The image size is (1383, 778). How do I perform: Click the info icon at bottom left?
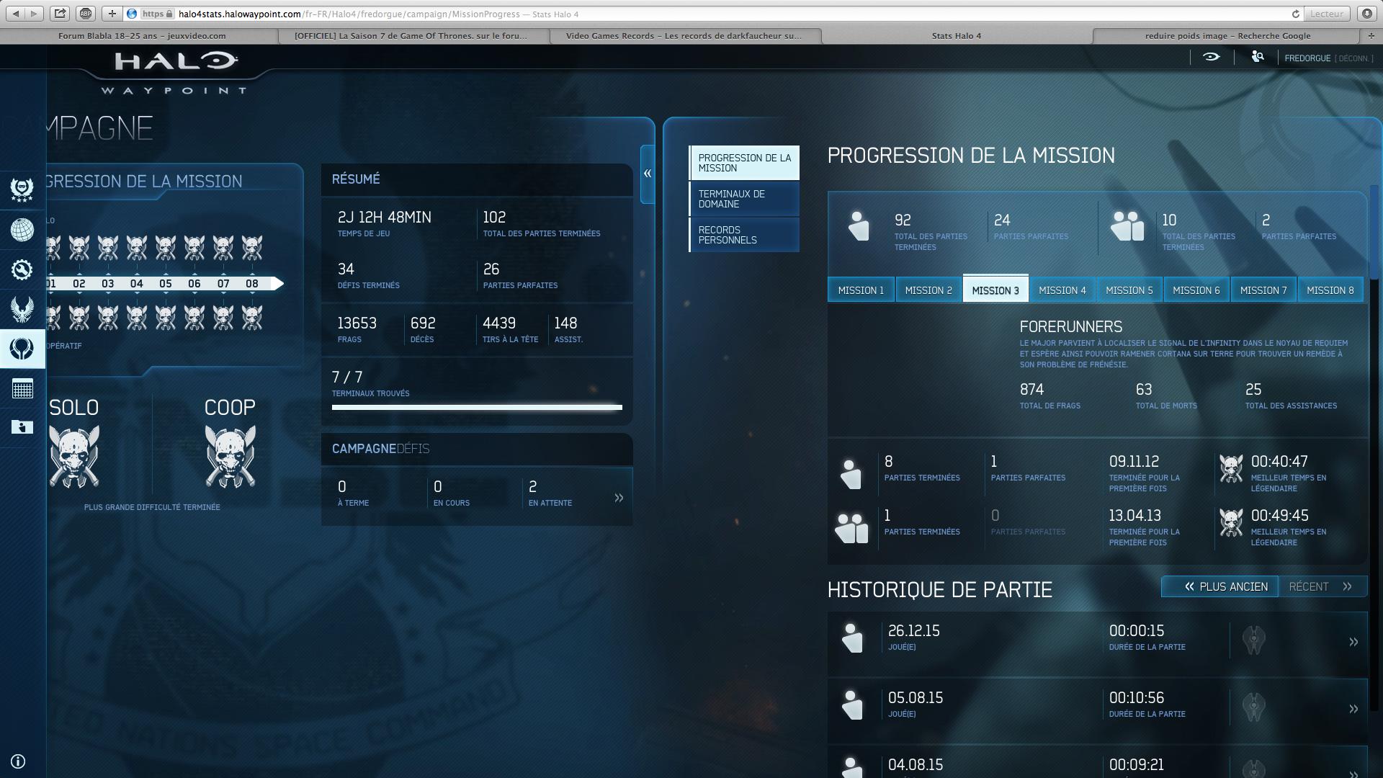click(x=19, y=761)
